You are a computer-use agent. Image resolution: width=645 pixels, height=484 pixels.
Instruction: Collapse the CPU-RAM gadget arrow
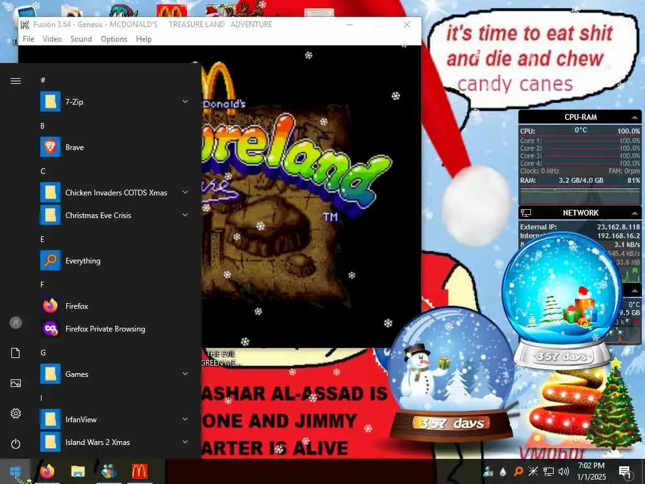pos(635,117)
